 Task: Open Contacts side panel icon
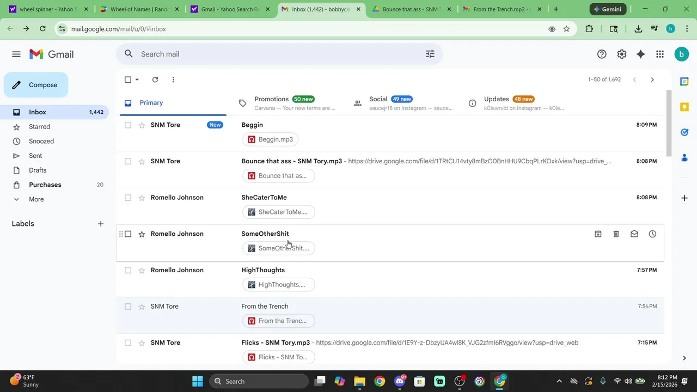684,158
